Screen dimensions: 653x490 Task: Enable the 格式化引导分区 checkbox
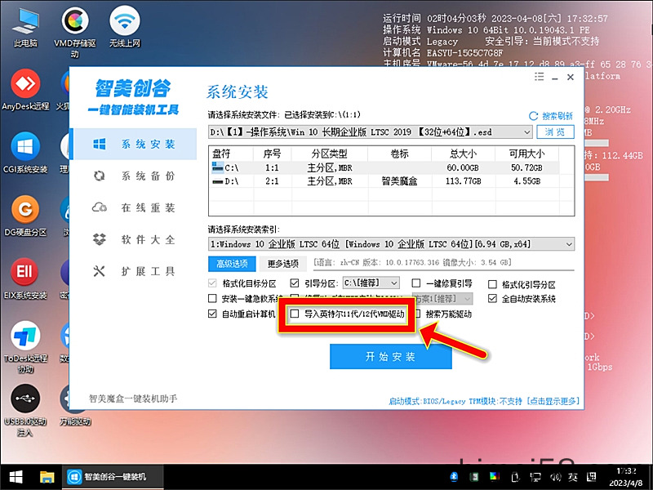click(x=492, y=284)
